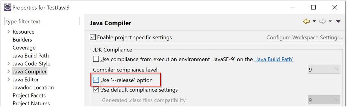Click the Eclipse icon in title bar
This screenshot has height=107, width=347.
point(7,7)
